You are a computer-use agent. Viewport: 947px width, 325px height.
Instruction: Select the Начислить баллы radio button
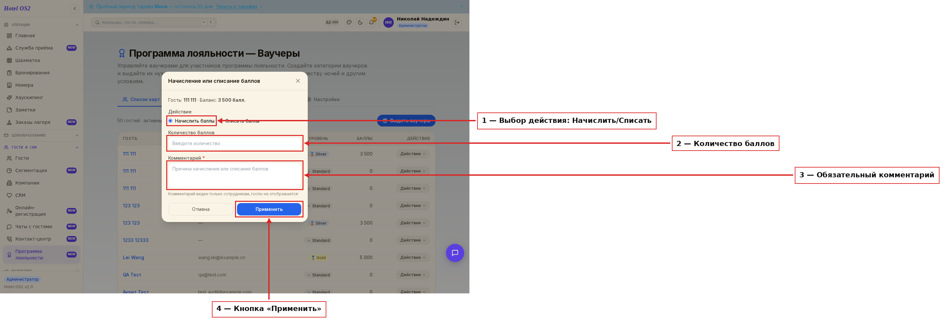(170, 121)
